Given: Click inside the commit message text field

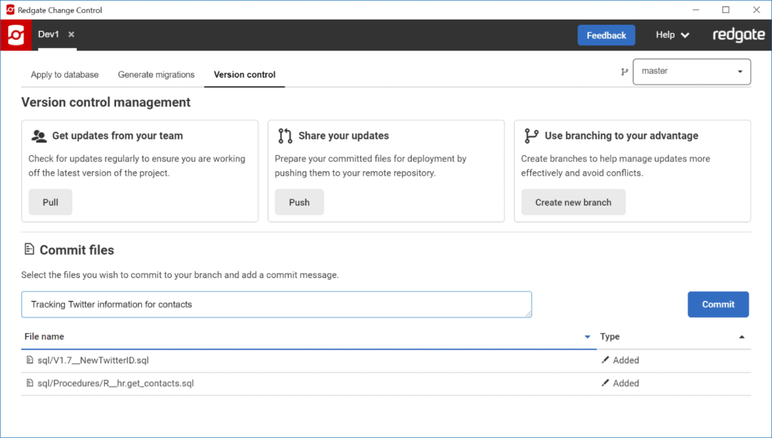Looking at the screenshot, I should 275,305.
